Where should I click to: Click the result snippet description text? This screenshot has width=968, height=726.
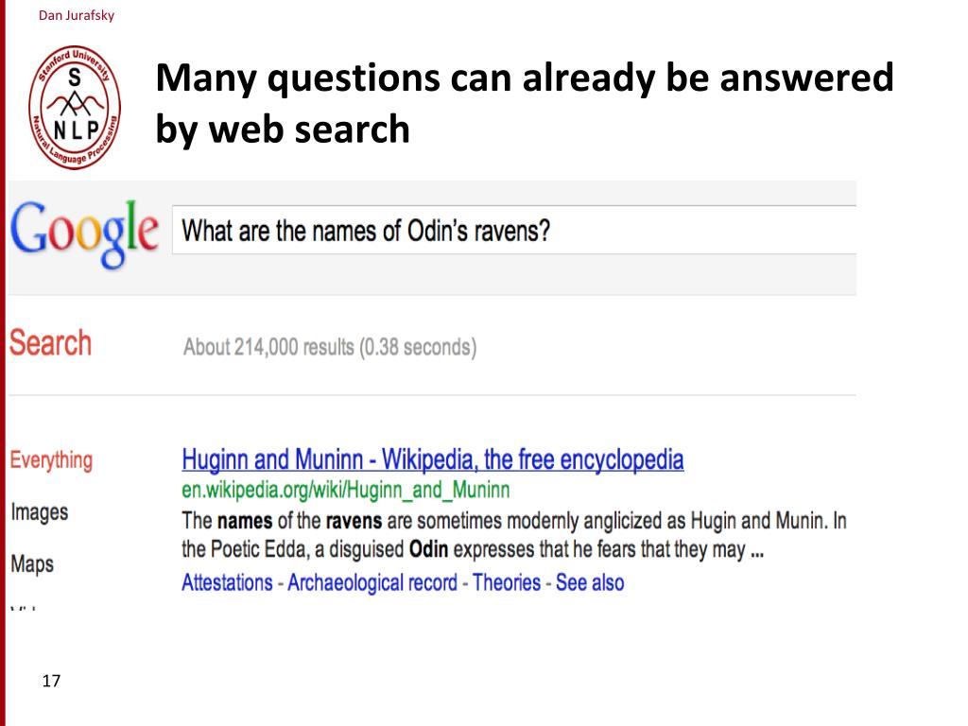(513, 535)
